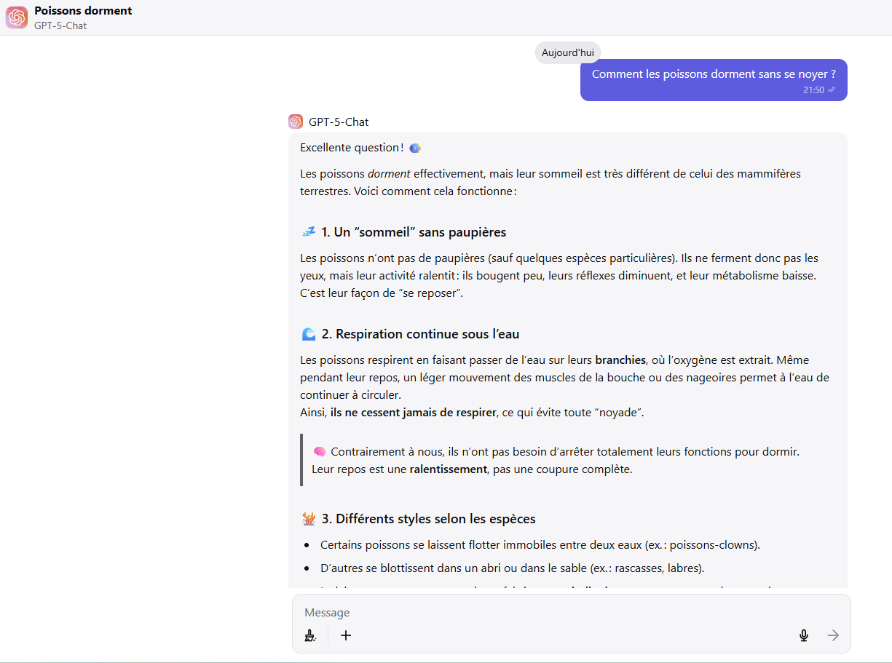Screen dimensions: 892x663
Task: Focus the Message input field
Action: click(553, 613)
